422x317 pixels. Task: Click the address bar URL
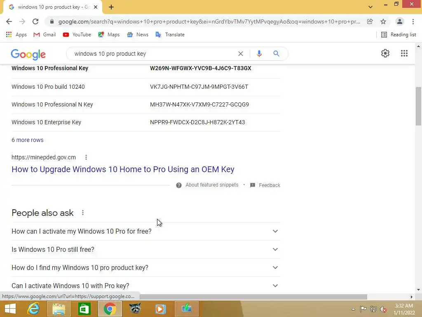click(x=209, y=21)
